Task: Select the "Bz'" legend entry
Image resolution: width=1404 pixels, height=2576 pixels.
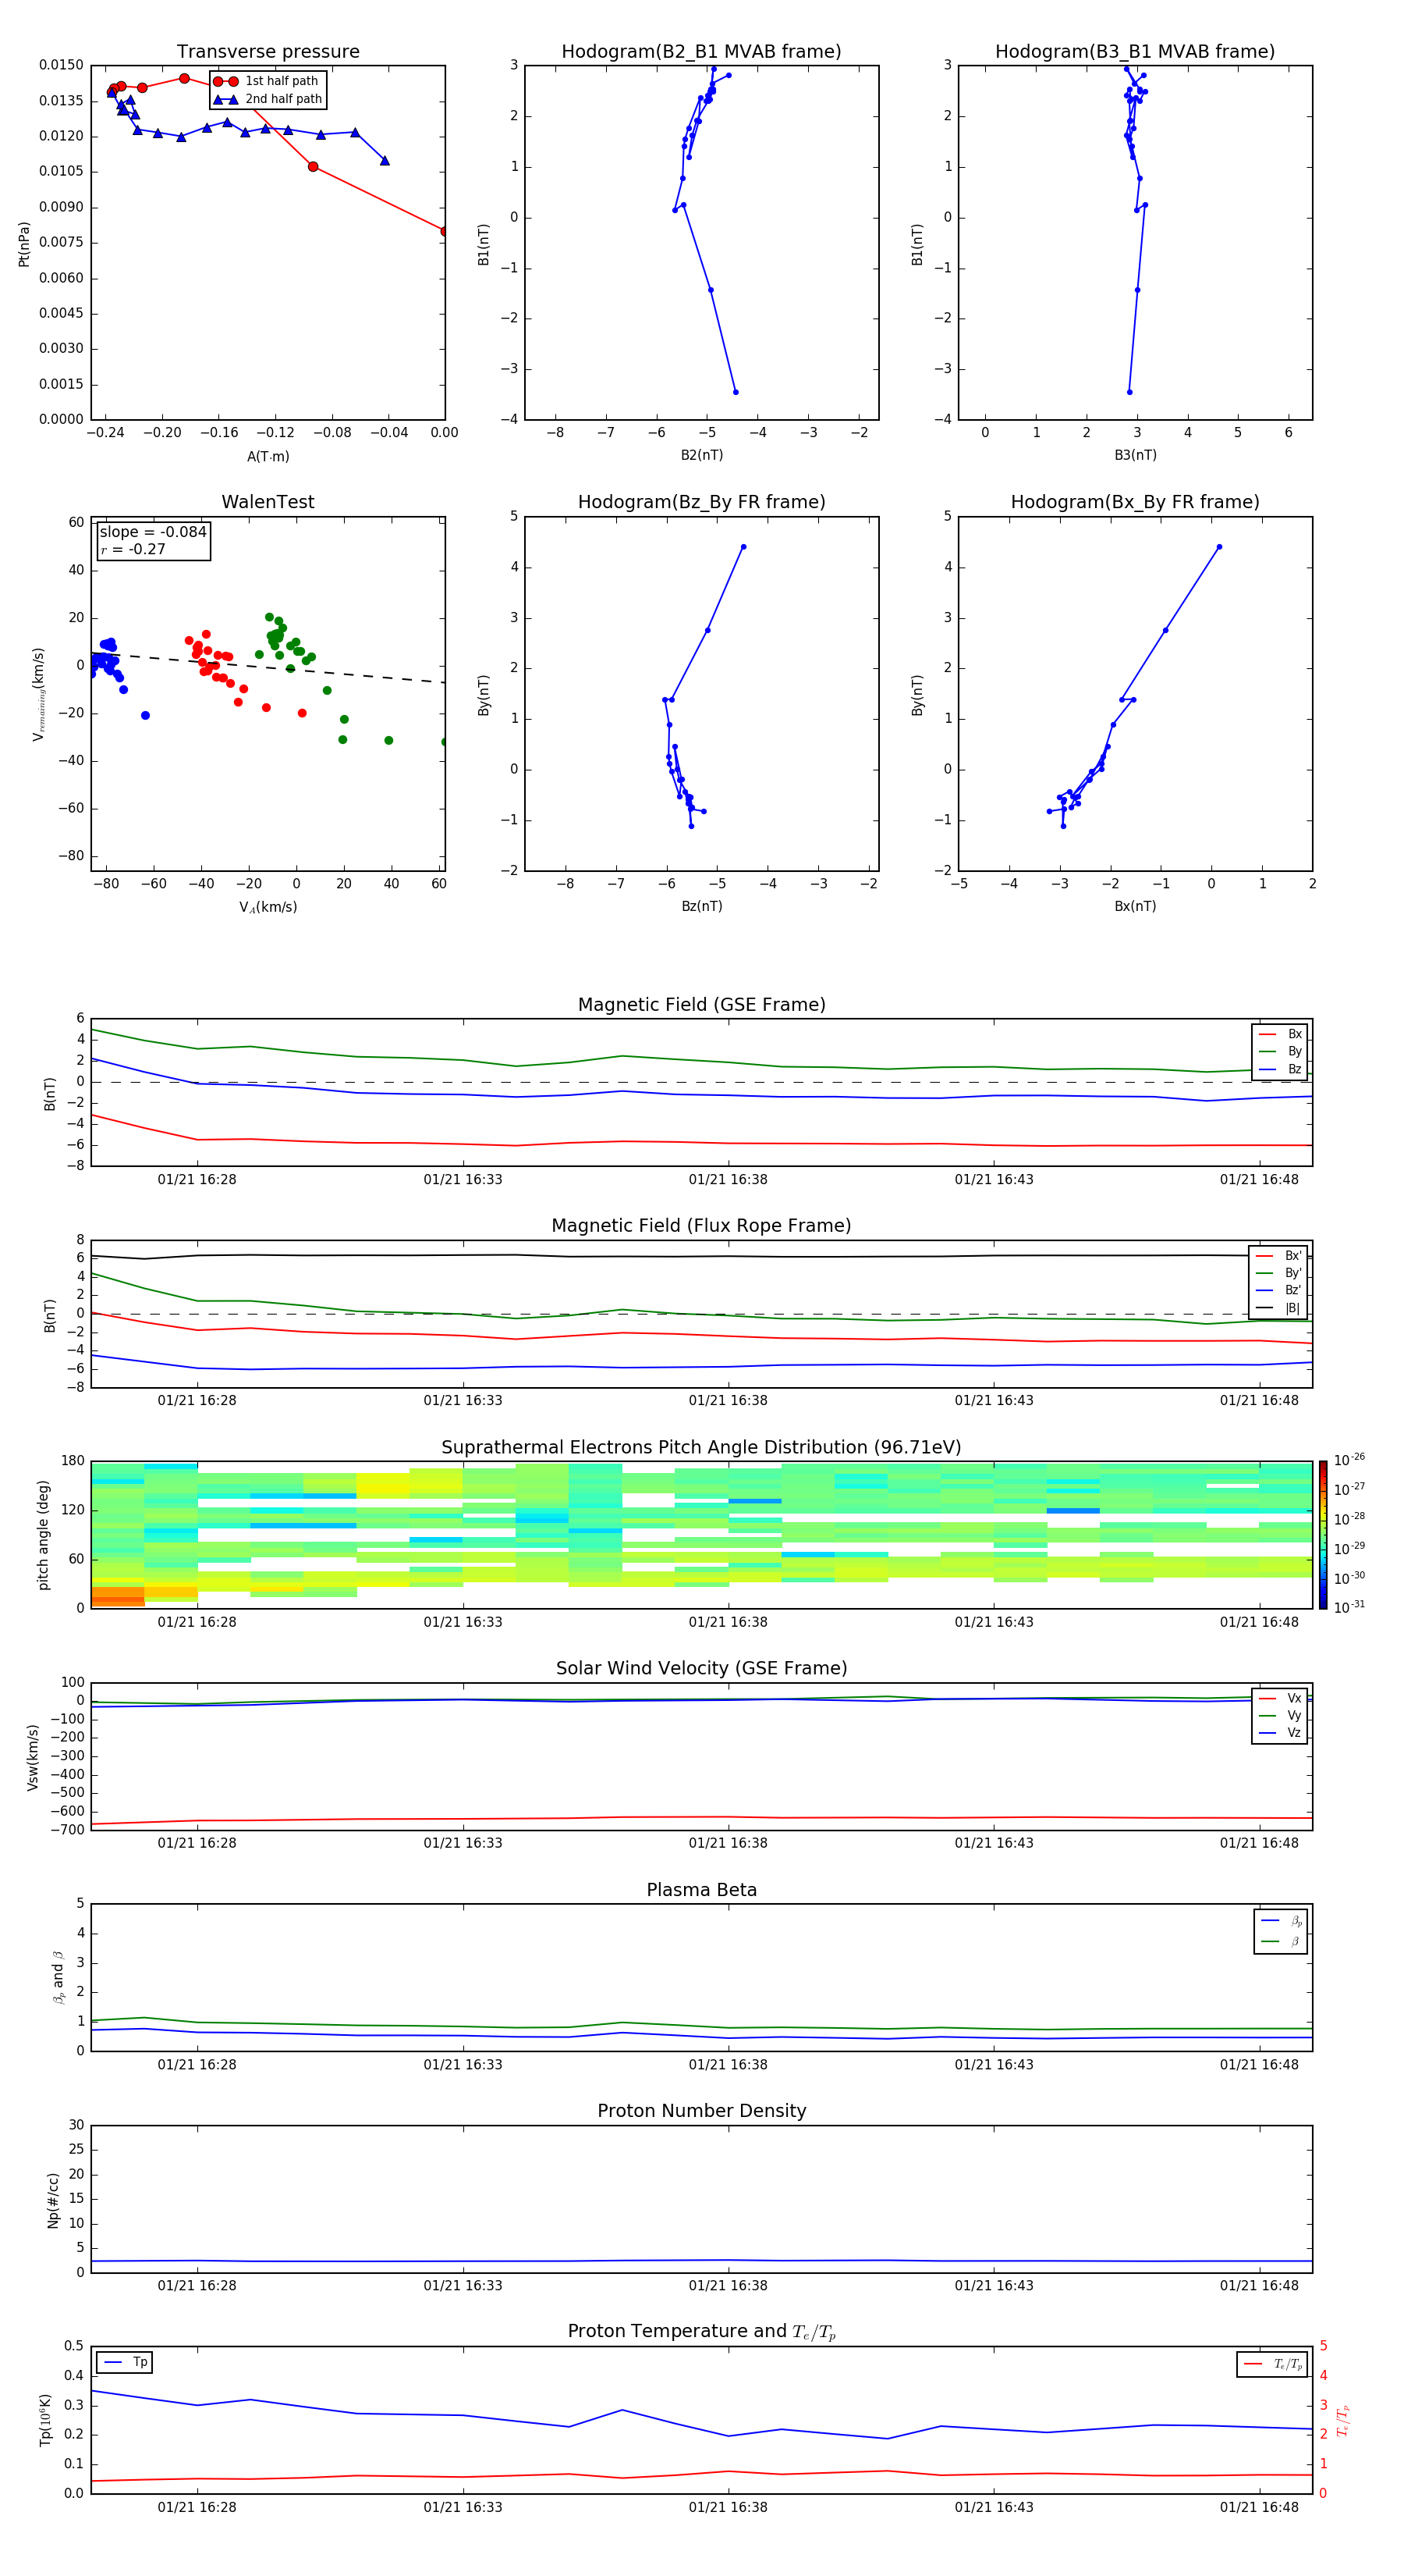Action: (1279, 1290)
